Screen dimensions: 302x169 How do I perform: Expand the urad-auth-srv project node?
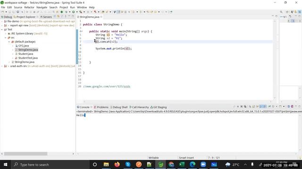pos(2,66)
